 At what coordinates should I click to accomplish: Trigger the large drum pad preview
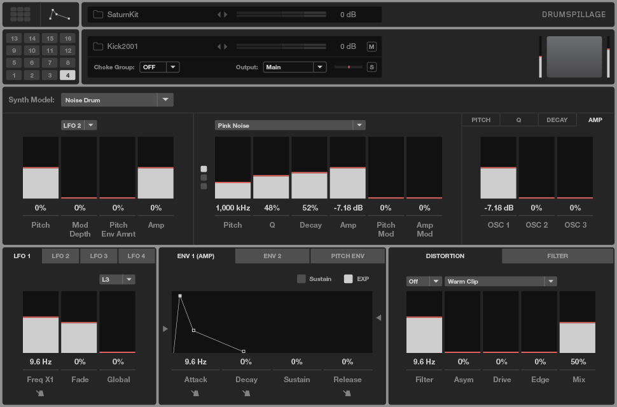coord(574,57)
